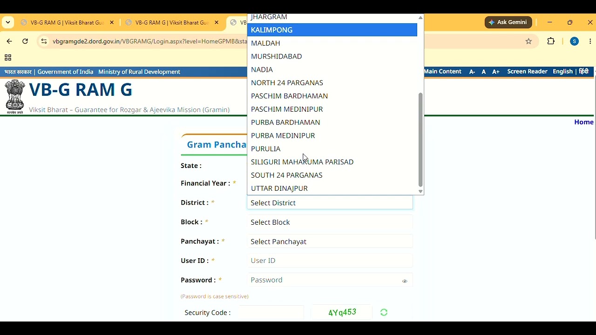
Task: Click the Ask Gemini button
Action: pyautogui.click(x=508, y=22)
